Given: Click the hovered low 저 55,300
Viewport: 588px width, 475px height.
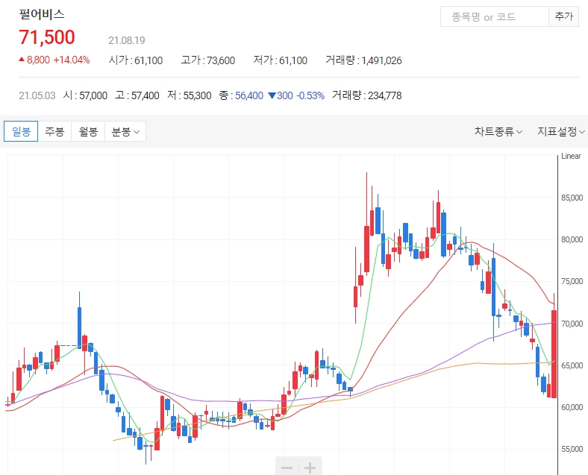Looking at the screenshot, I should point(190,95).
